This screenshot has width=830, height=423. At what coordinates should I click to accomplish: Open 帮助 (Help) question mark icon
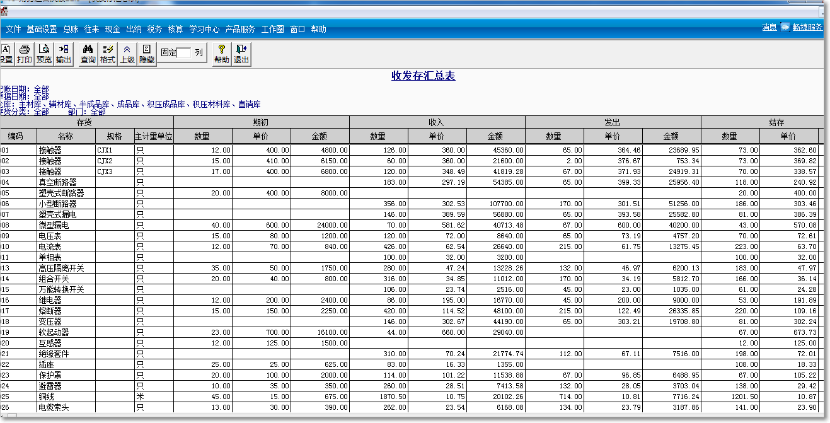click(x=222, y=54)
